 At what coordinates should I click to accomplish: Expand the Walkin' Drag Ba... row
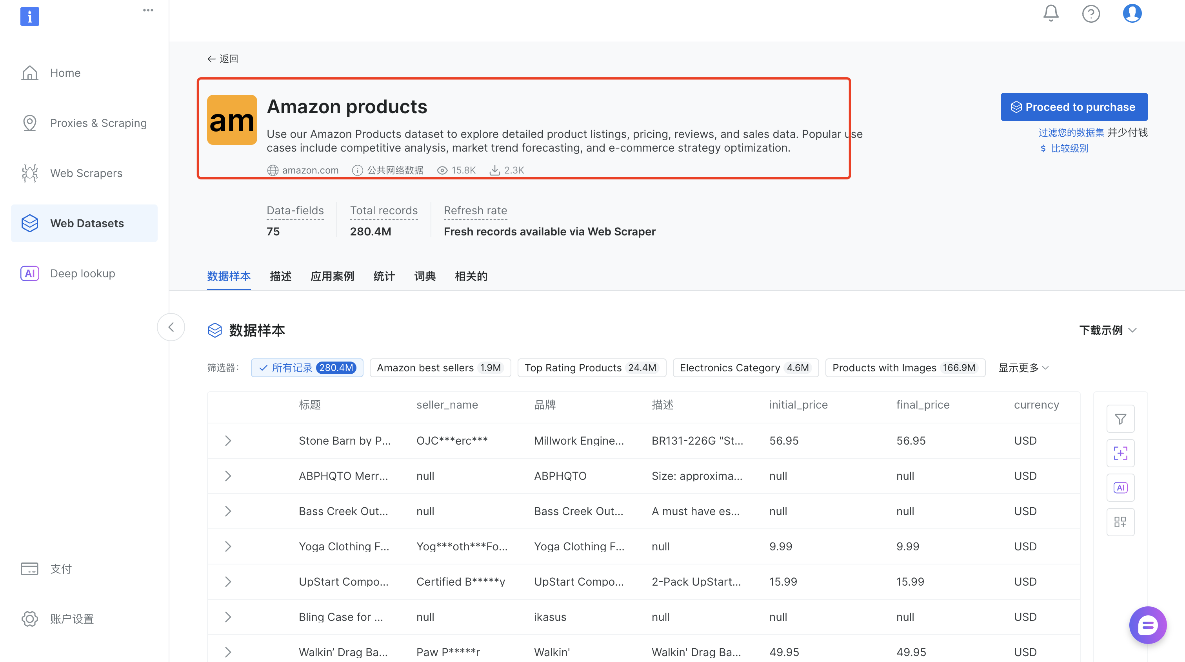228,652
